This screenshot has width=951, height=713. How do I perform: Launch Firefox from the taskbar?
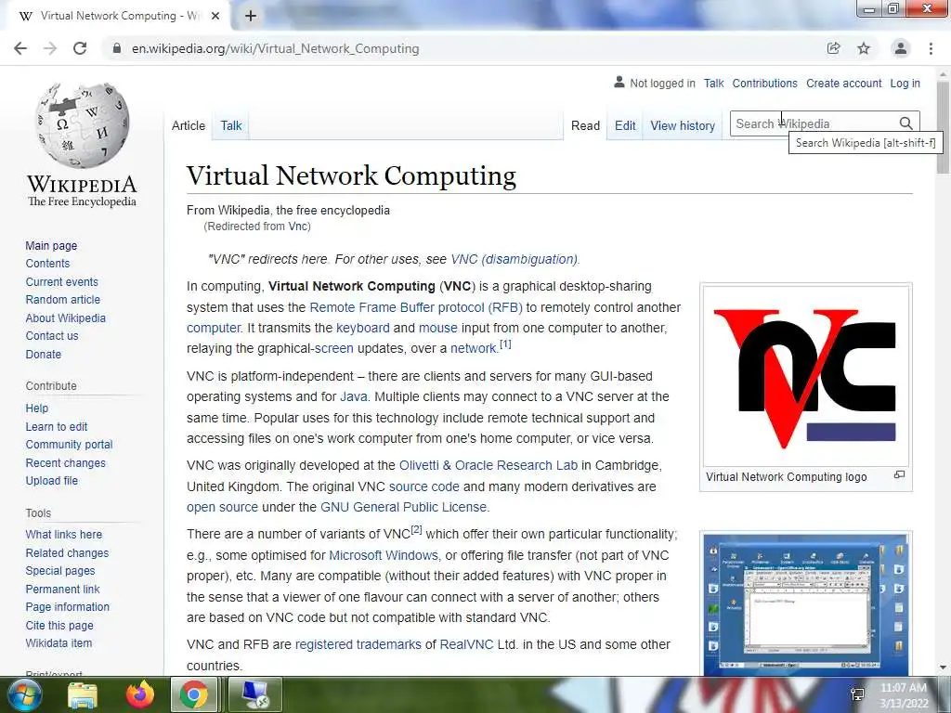click(x=140, y=694)
